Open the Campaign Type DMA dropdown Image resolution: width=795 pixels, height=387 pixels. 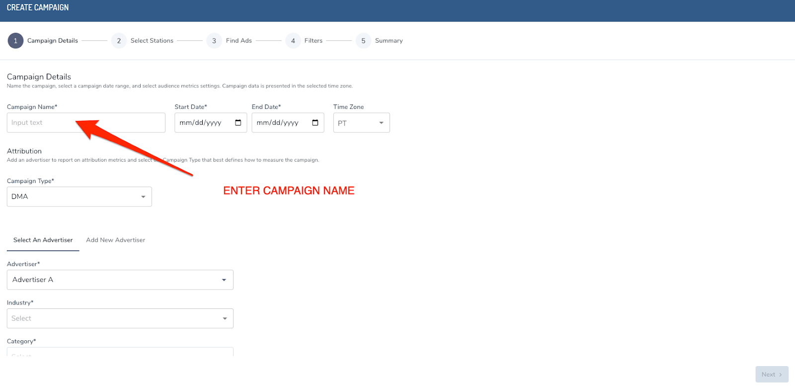click(79, 196)
